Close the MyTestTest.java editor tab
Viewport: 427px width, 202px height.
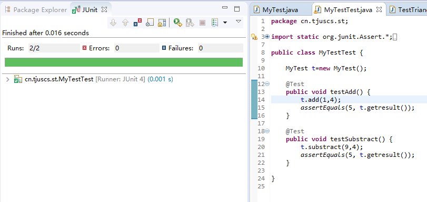[379, 10]
